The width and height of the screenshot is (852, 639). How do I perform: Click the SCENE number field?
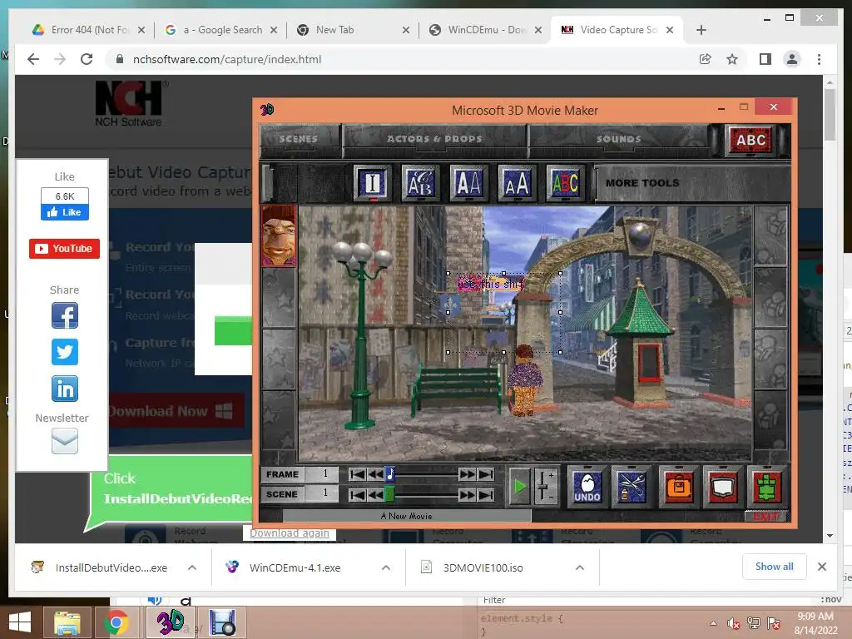pos(321,494)
